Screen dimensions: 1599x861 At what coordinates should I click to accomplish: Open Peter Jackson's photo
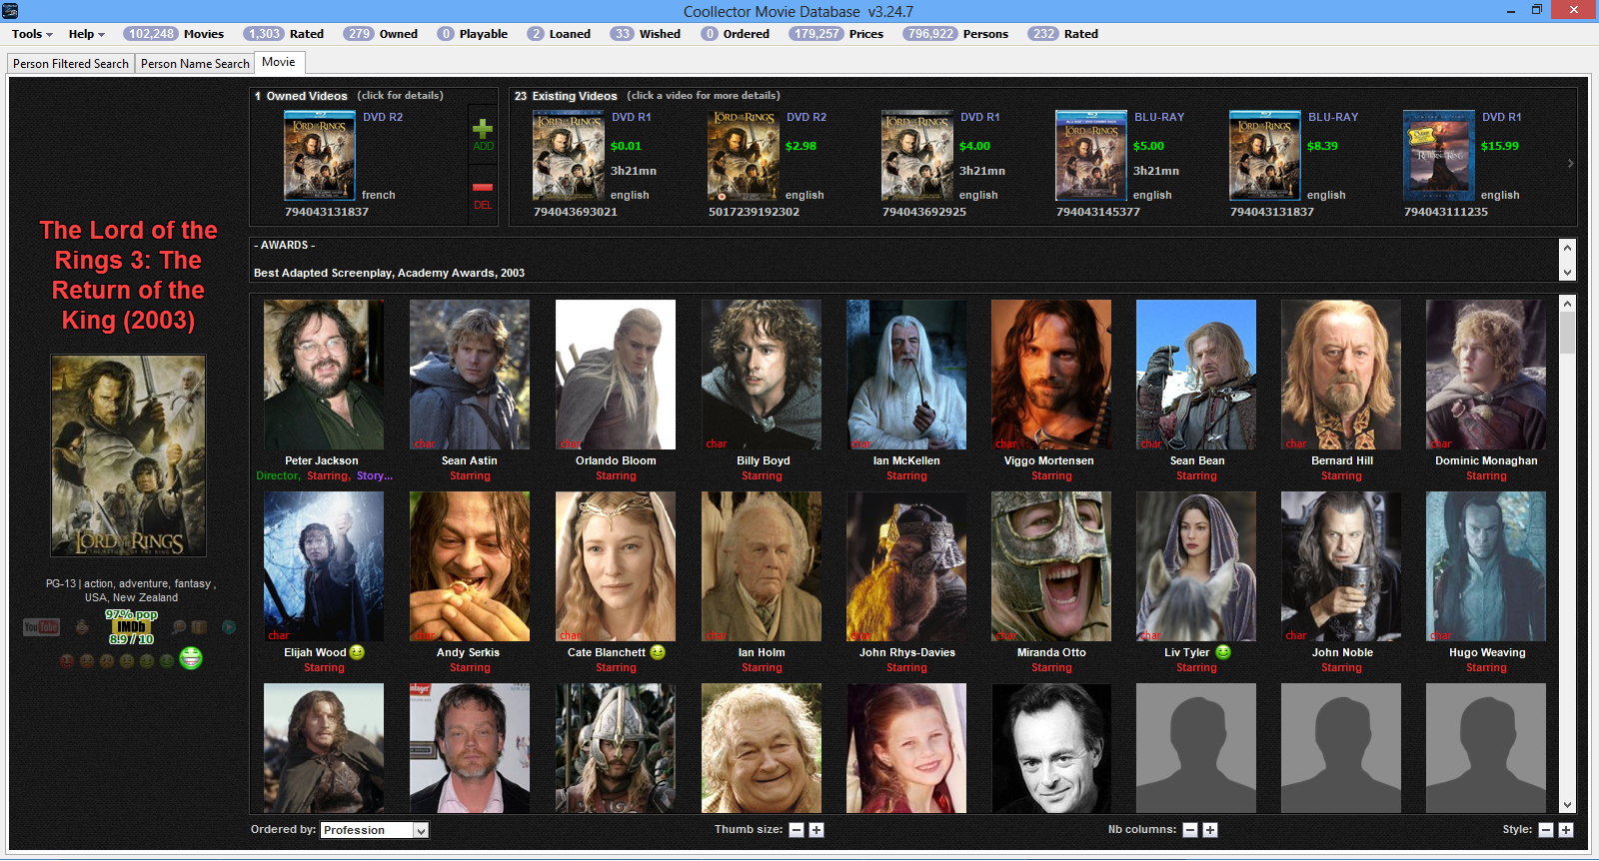tap(324, 375)
